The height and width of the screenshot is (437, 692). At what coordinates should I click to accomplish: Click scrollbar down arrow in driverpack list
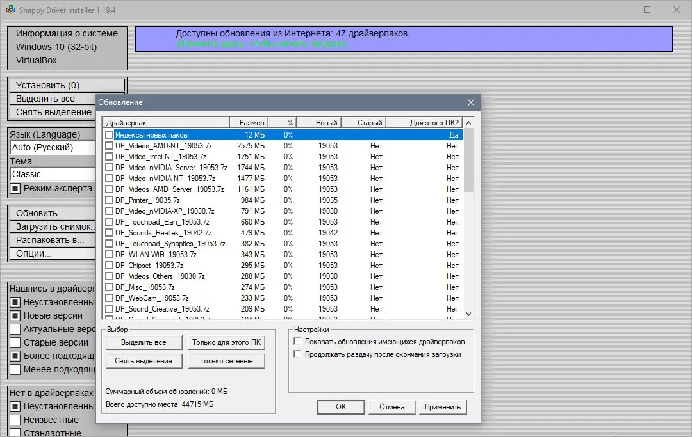click(468, 314)
